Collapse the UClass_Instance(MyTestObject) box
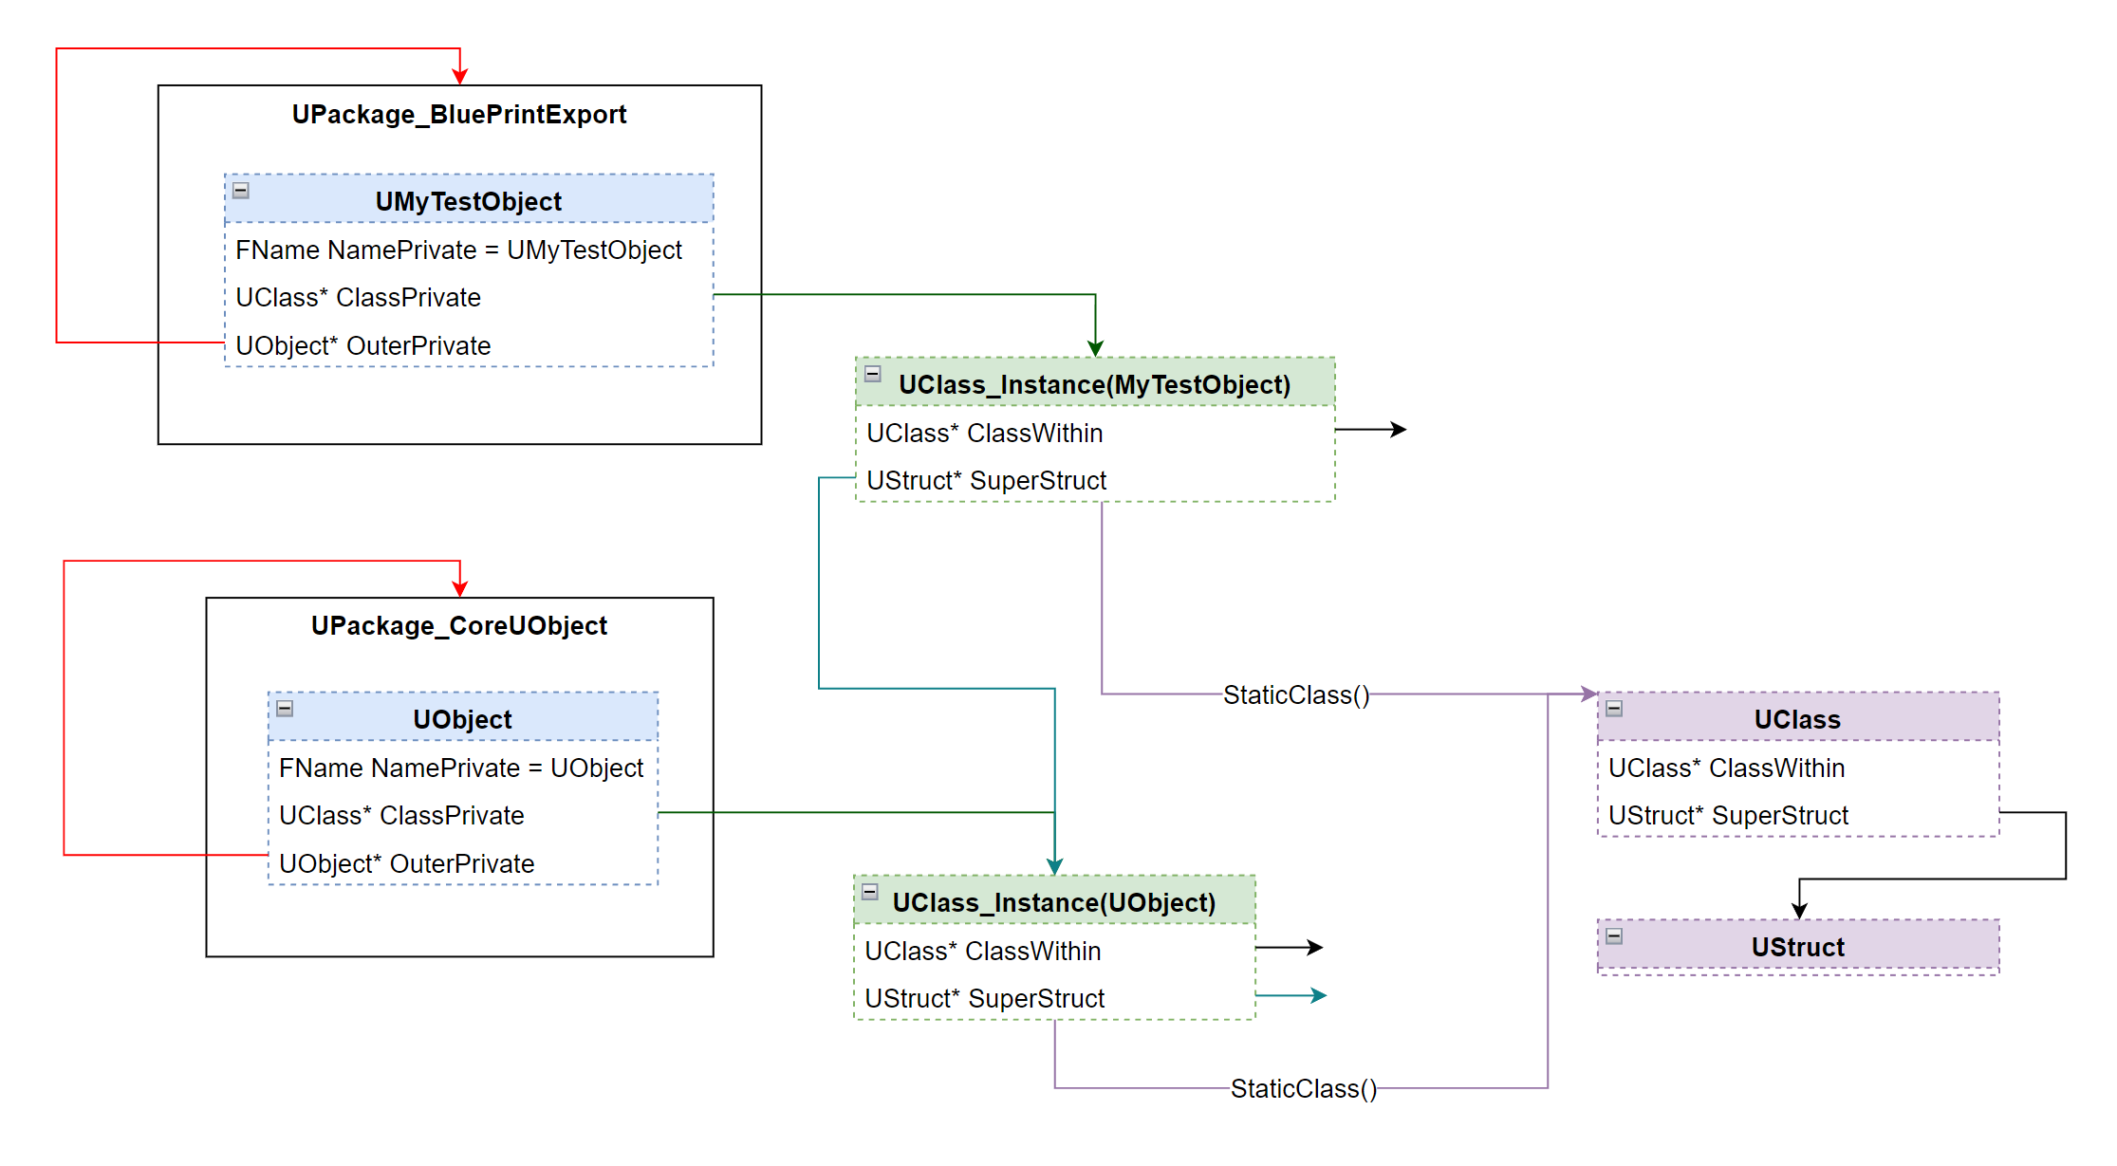Image resolution: width=2117 pixels, height=1166 pixels. pyautogui.click(x=873, y=374)
